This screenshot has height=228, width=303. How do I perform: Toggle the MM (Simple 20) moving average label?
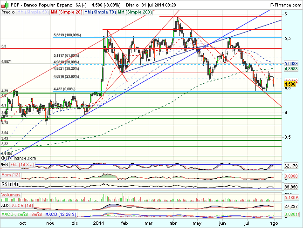coord(66,12)
